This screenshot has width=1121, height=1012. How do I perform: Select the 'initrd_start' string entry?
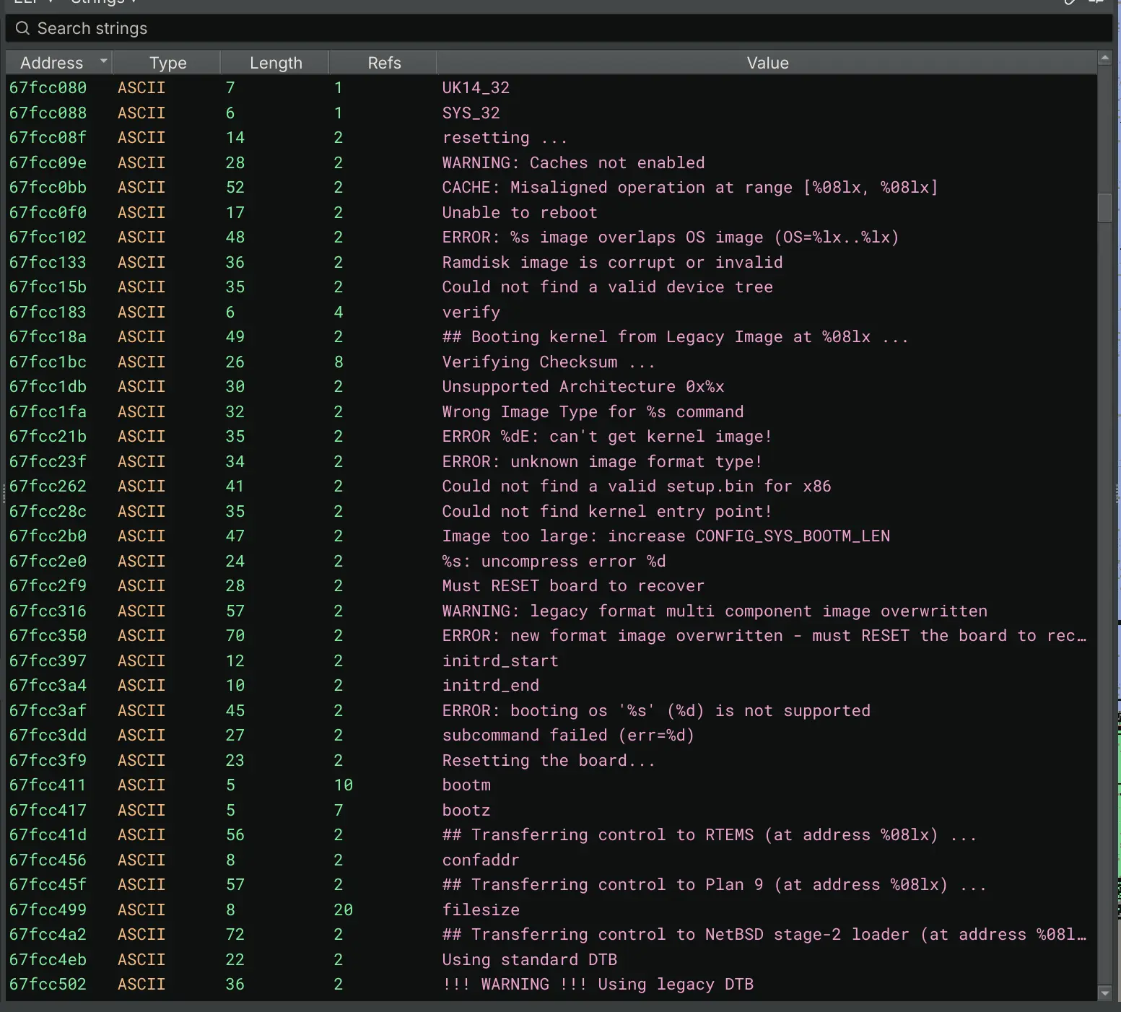point(500,661)
